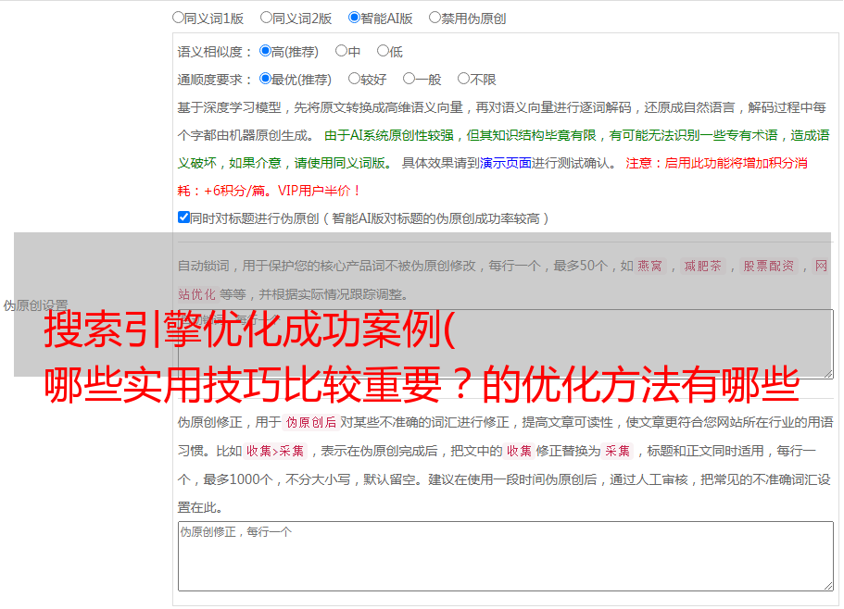Set 通顺度要求 to 较好
Viewport: 844px width, 609px height.
pos(354,79)
